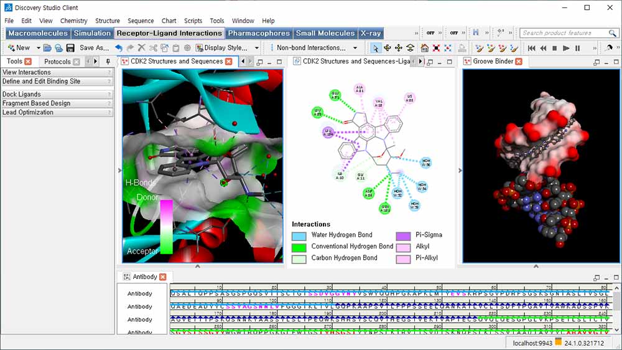Click the H-Bonds donor-acceptor gradient bar
622x350 pixels.
tap(166, 227)
